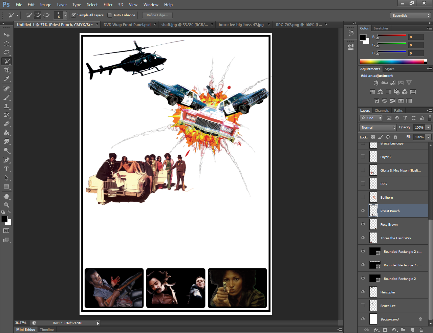The height and width of the screenshot is (333, 433).
Task: Switch to the Channels tab
Action: [382, 111]
